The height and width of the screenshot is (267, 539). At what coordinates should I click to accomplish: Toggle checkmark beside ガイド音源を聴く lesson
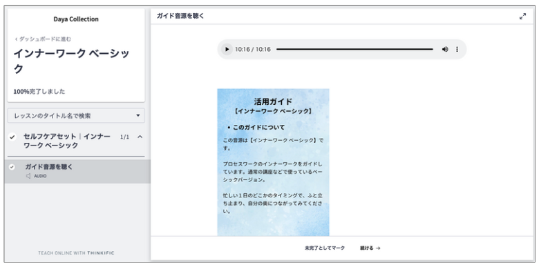click(12, 167)
